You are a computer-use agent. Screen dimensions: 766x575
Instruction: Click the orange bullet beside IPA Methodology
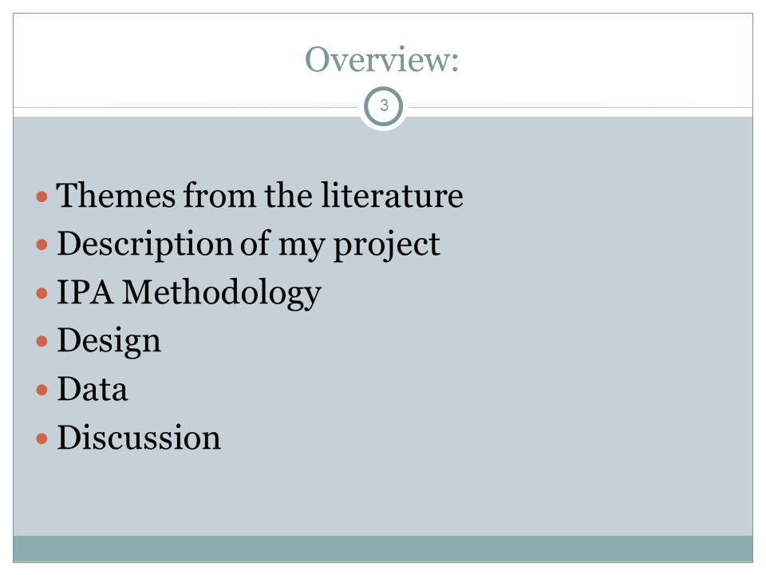(x=42, y=293)
